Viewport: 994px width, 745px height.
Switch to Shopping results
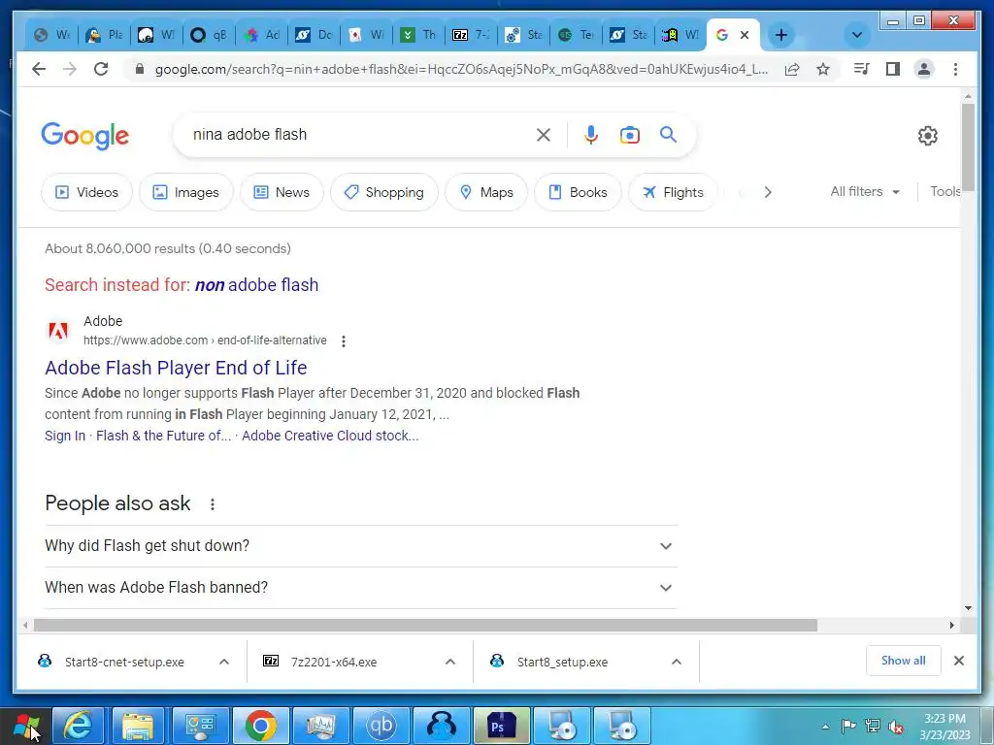coord(384,192)
